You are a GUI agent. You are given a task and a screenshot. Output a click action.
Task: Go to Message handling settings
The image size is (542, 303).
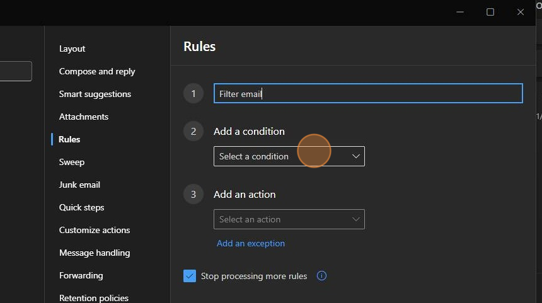95,253
